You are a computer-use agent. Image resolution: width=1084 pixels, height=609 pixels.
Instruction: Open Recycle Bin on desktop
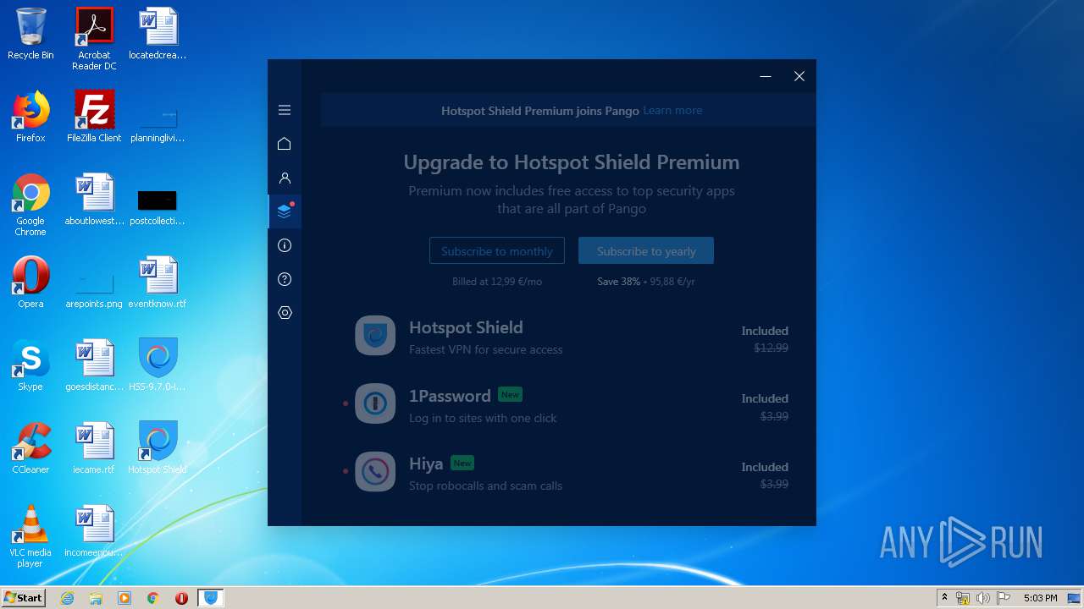[x=30, y=35]
